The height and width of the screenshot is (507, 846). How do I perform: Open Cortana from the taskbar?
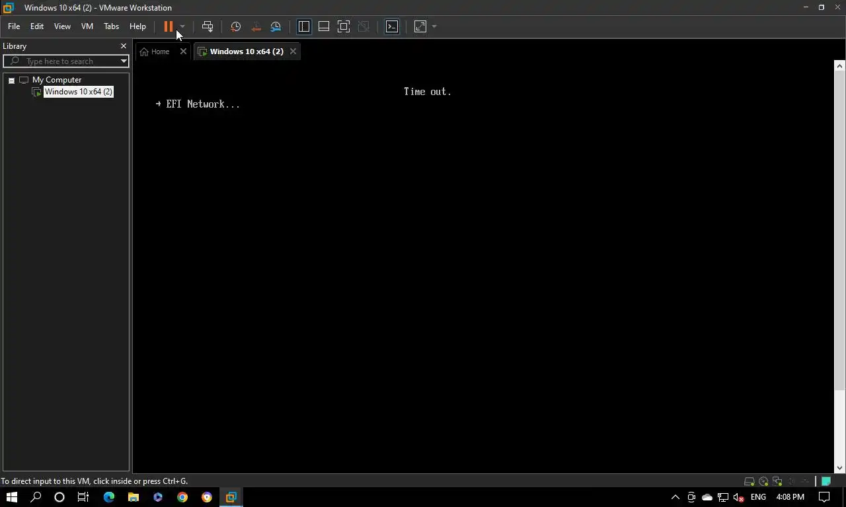pyautogui.click(x=59, y=497)
